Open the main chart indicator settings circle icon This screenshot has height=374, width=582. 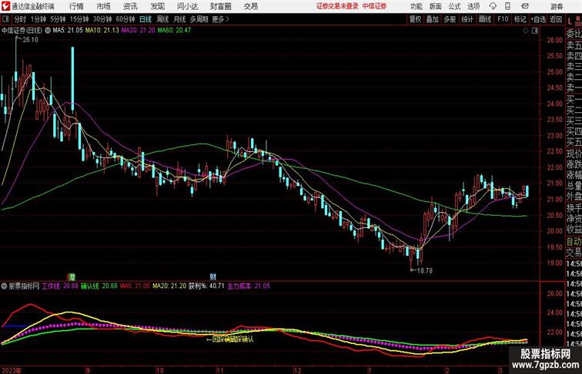(48, 31)
